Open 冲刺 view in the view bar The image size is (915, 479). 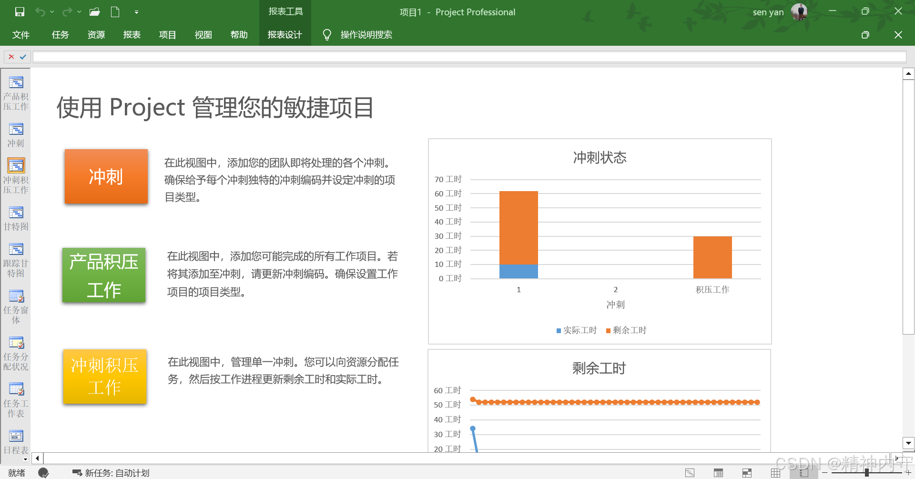coord(16,135)
